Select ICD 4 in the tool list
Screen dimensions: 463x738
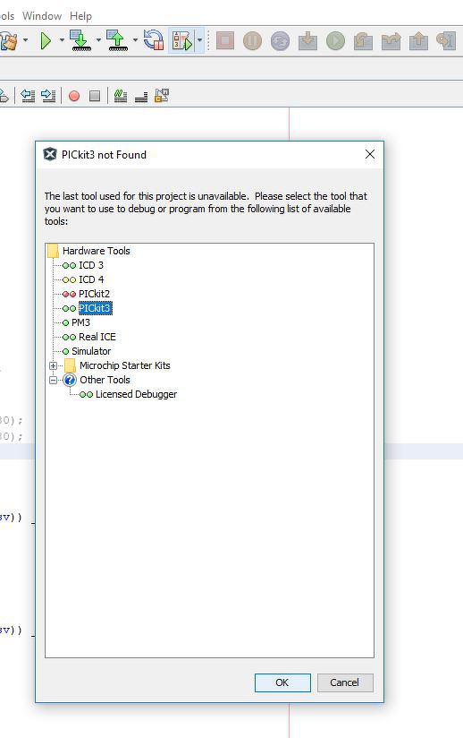pyautogui.click(x=91, y=279)
